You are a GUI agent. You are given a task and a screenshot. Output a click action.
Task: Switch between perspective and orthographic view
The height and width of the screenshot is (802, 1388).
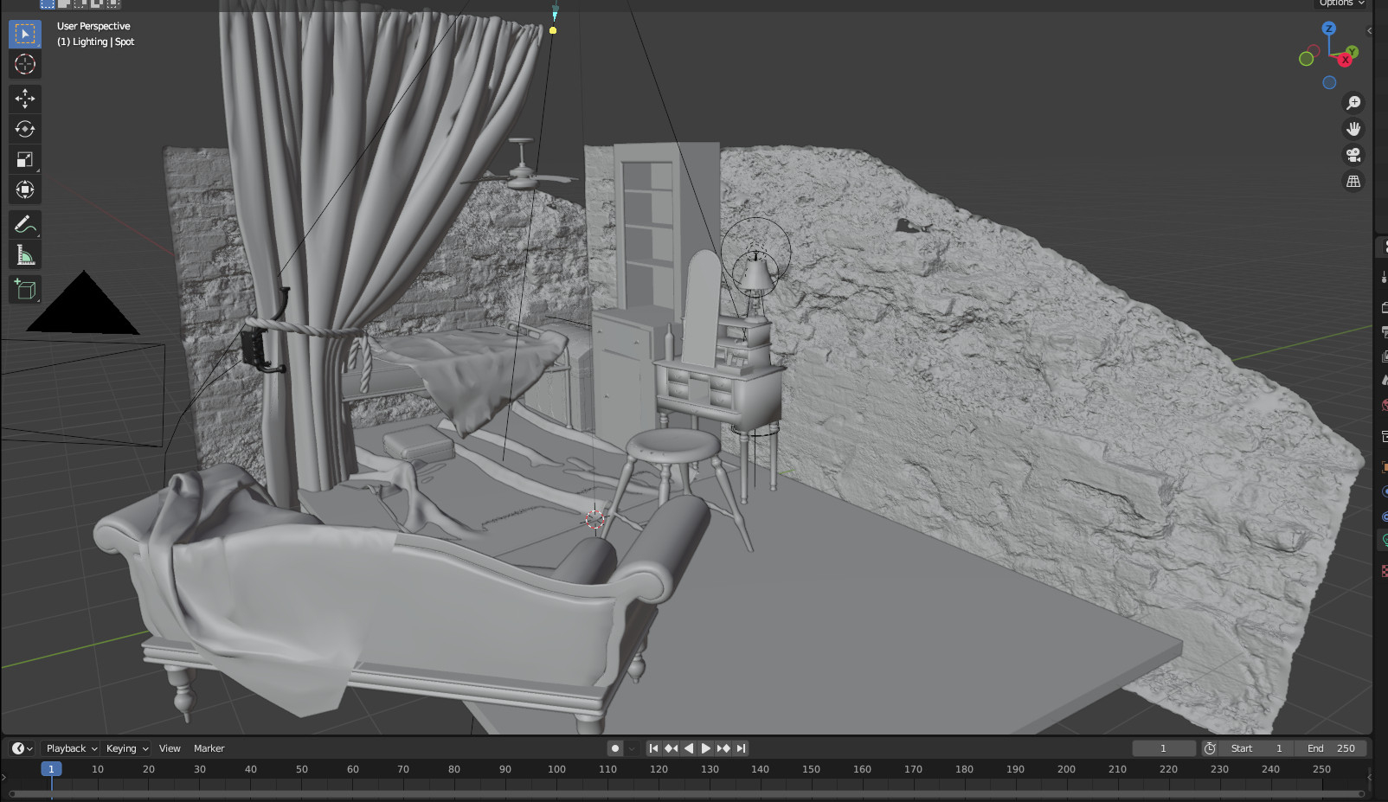pos(1353,182)
